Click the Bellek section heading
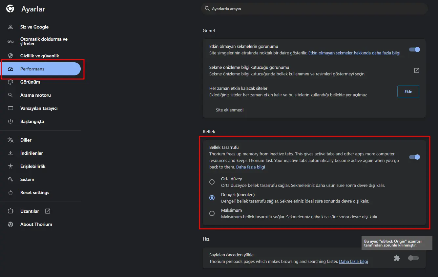The width and height of the screenshot is (438, 277). [209, 131]
